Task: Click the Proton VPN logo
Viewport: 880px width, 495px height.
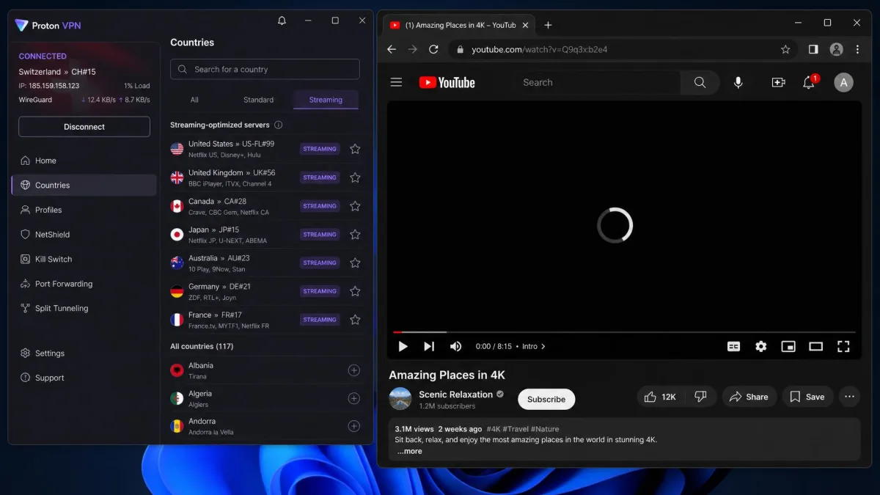Action: (x=21, y=25)
